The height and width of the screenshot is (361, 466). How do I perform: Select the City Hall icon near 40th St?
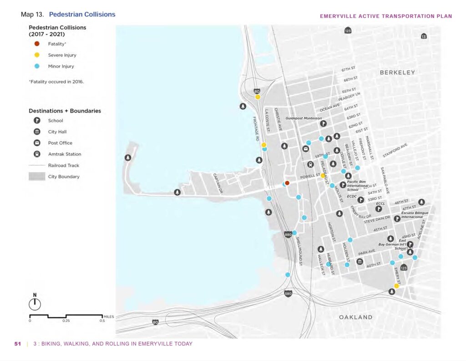pyautogui.click(x=360, y=262)
